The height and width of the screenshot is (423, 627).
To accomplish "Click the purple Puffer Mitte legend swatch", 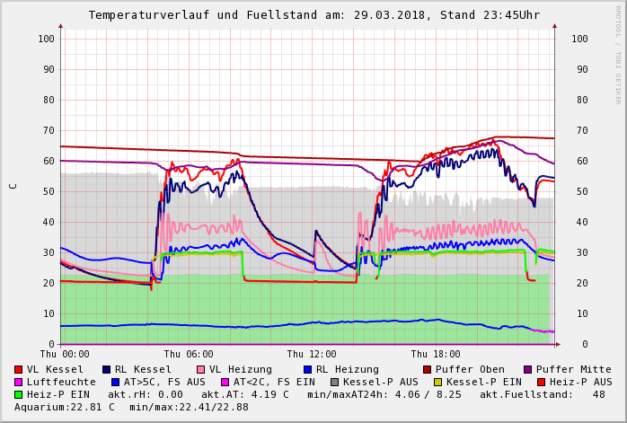I will (x=528, y=369).
